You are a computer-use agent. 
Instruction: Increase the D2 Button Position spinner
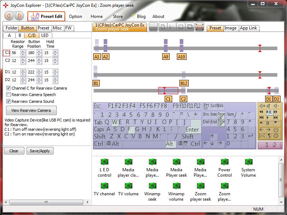[x=39, y=78]
